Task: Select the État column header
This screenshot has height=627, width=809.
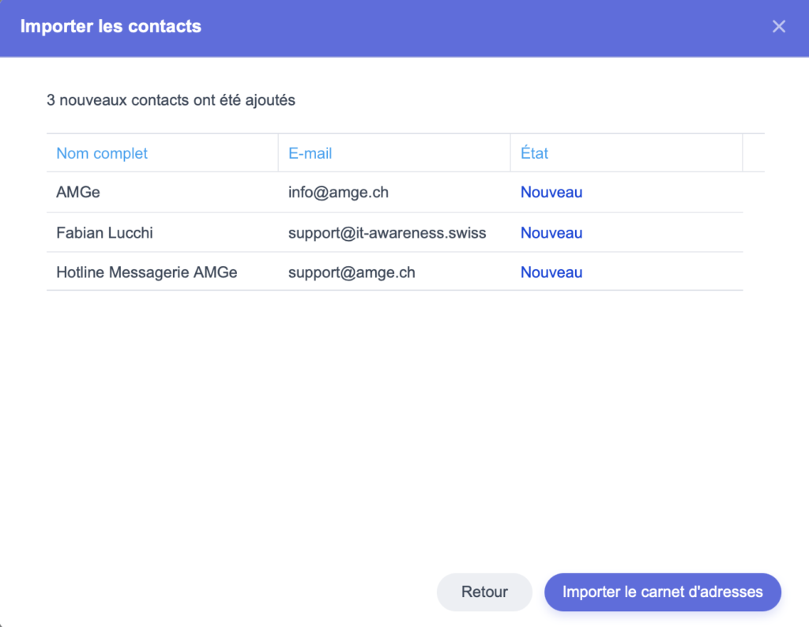Action: tap(535, 153)
